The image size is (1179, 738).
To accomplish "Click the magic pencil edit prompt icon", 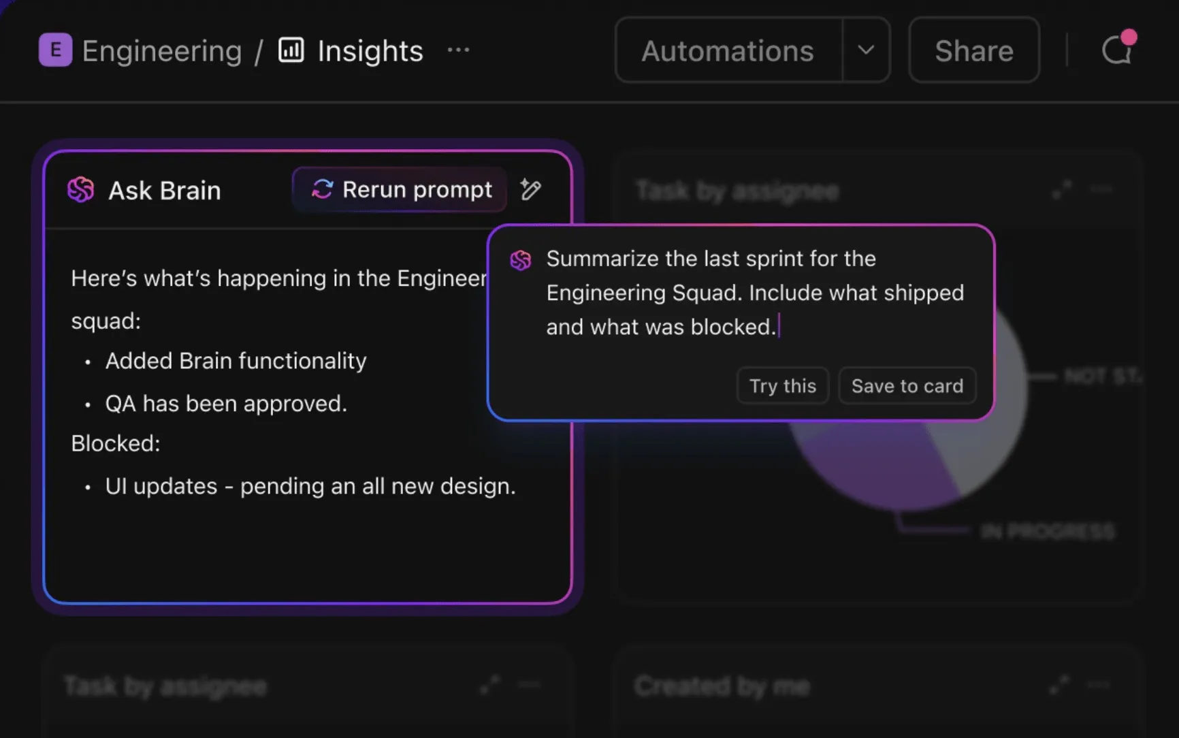I will [531, 189].
